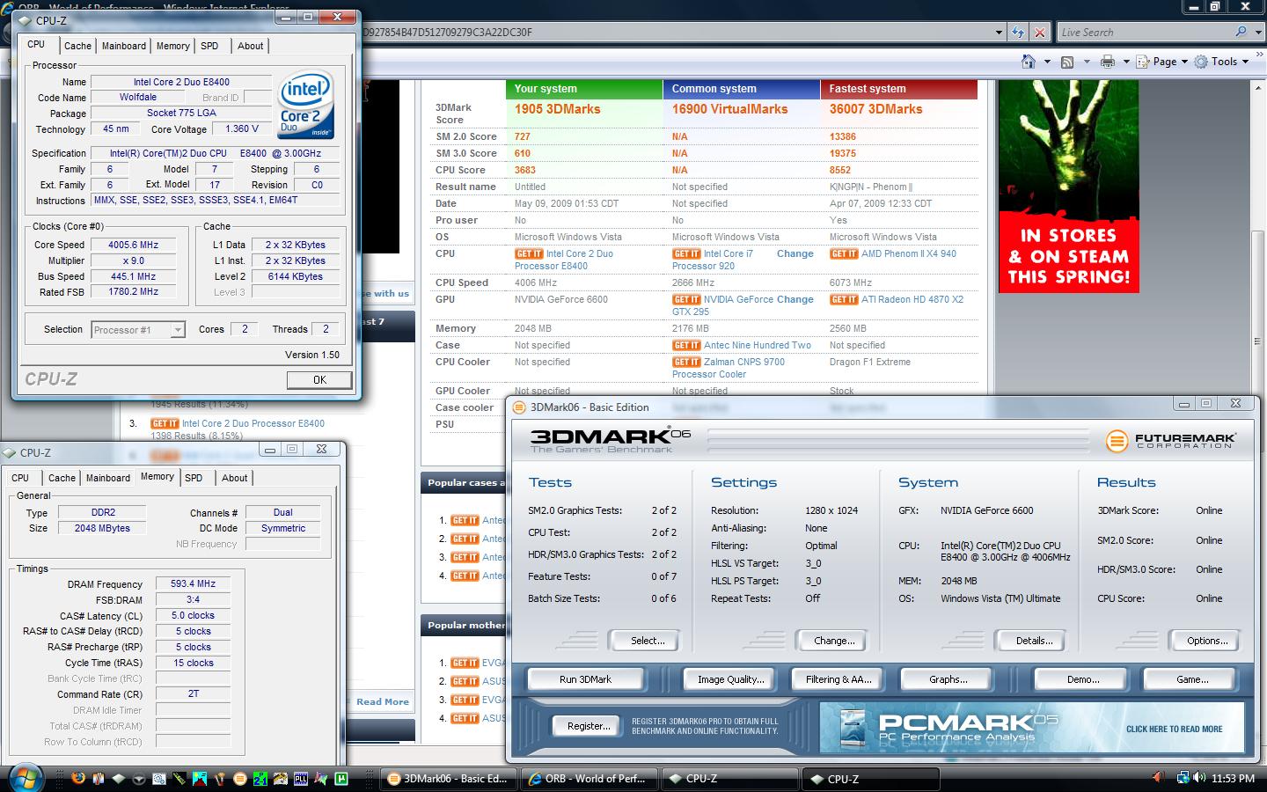Click the Register... button
The height and width of the screenshot is (792, 1267).
coord(589,726)
